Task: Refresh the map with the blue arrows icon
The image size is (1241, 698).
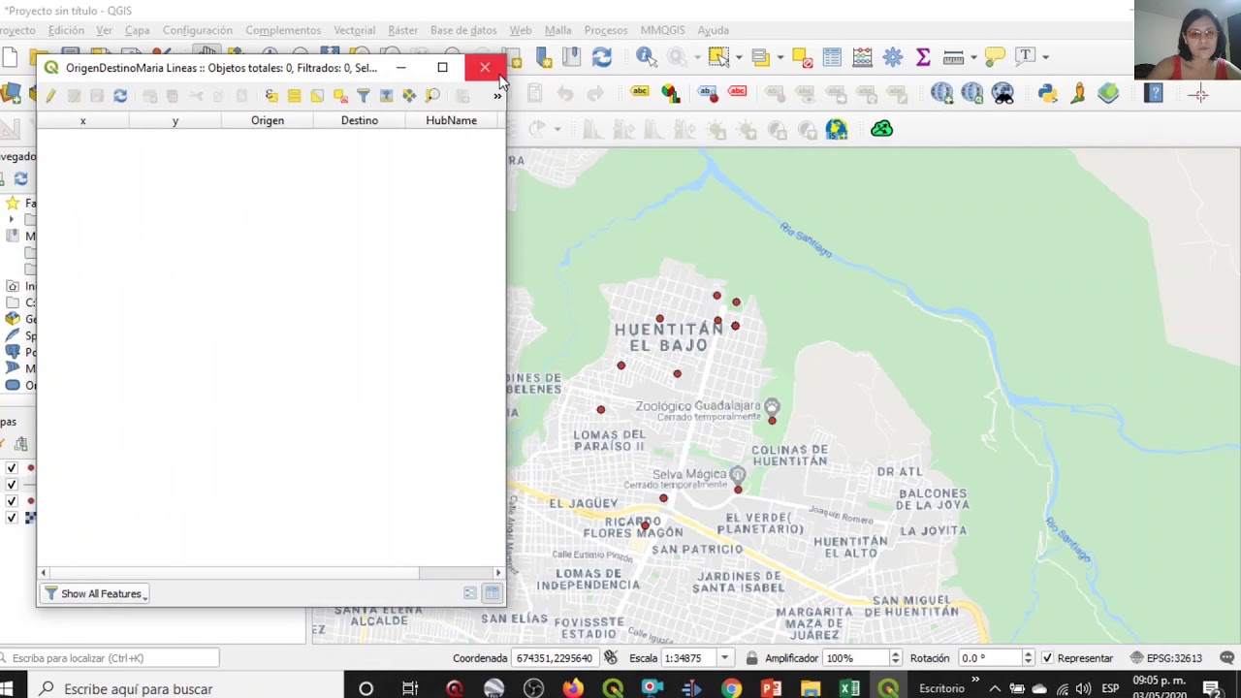Action: 602,57
